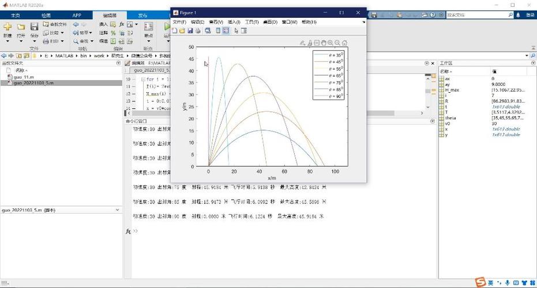Open Current Folder panel actions dropdown
This screenshot has height=288, width=537.
pyautogui.click(x=118, y=63)
